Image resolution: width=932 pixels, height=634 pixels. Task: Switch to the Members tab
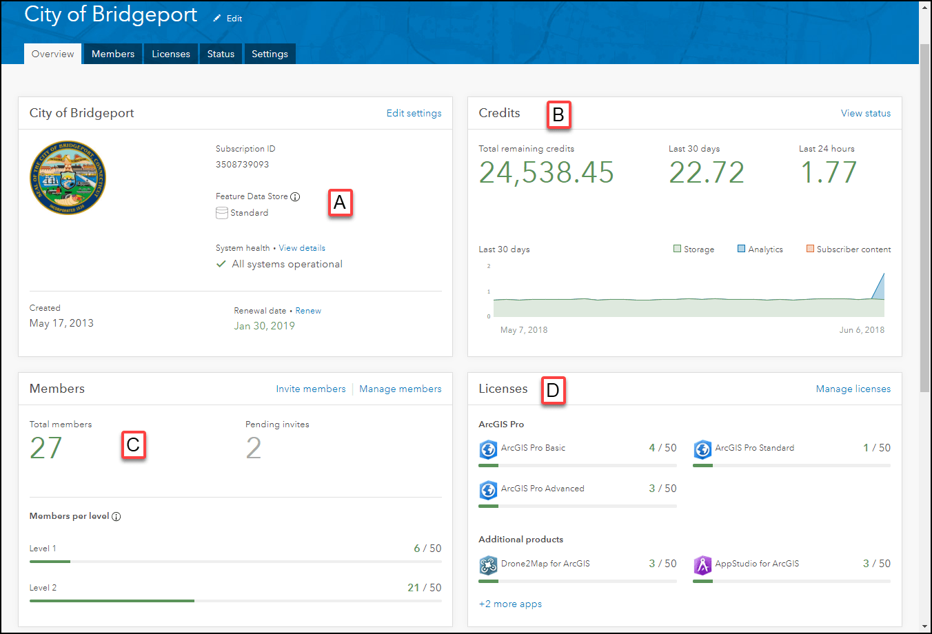click(113, 54)
